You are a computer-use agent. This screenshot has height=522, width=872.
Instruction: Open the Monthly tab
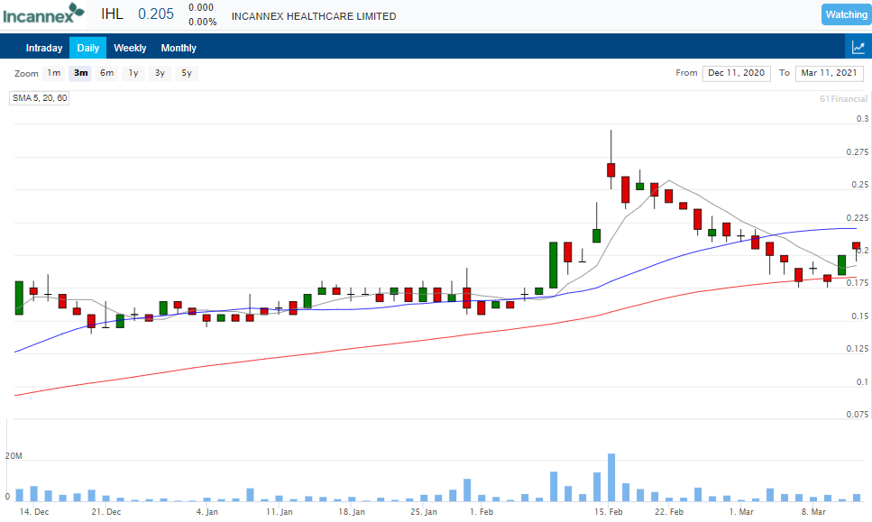pyautogui.click(x=179, y=48)
